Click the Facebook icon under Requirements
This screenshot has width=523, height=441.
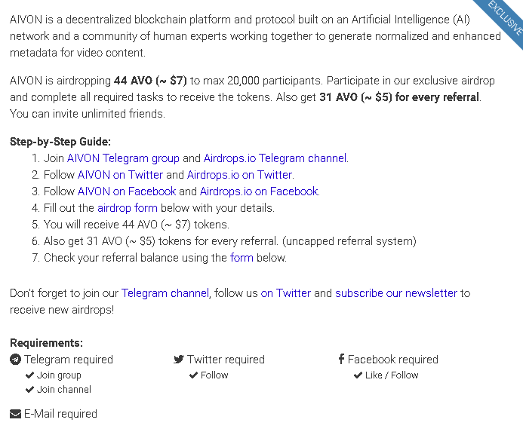(342, 360)
